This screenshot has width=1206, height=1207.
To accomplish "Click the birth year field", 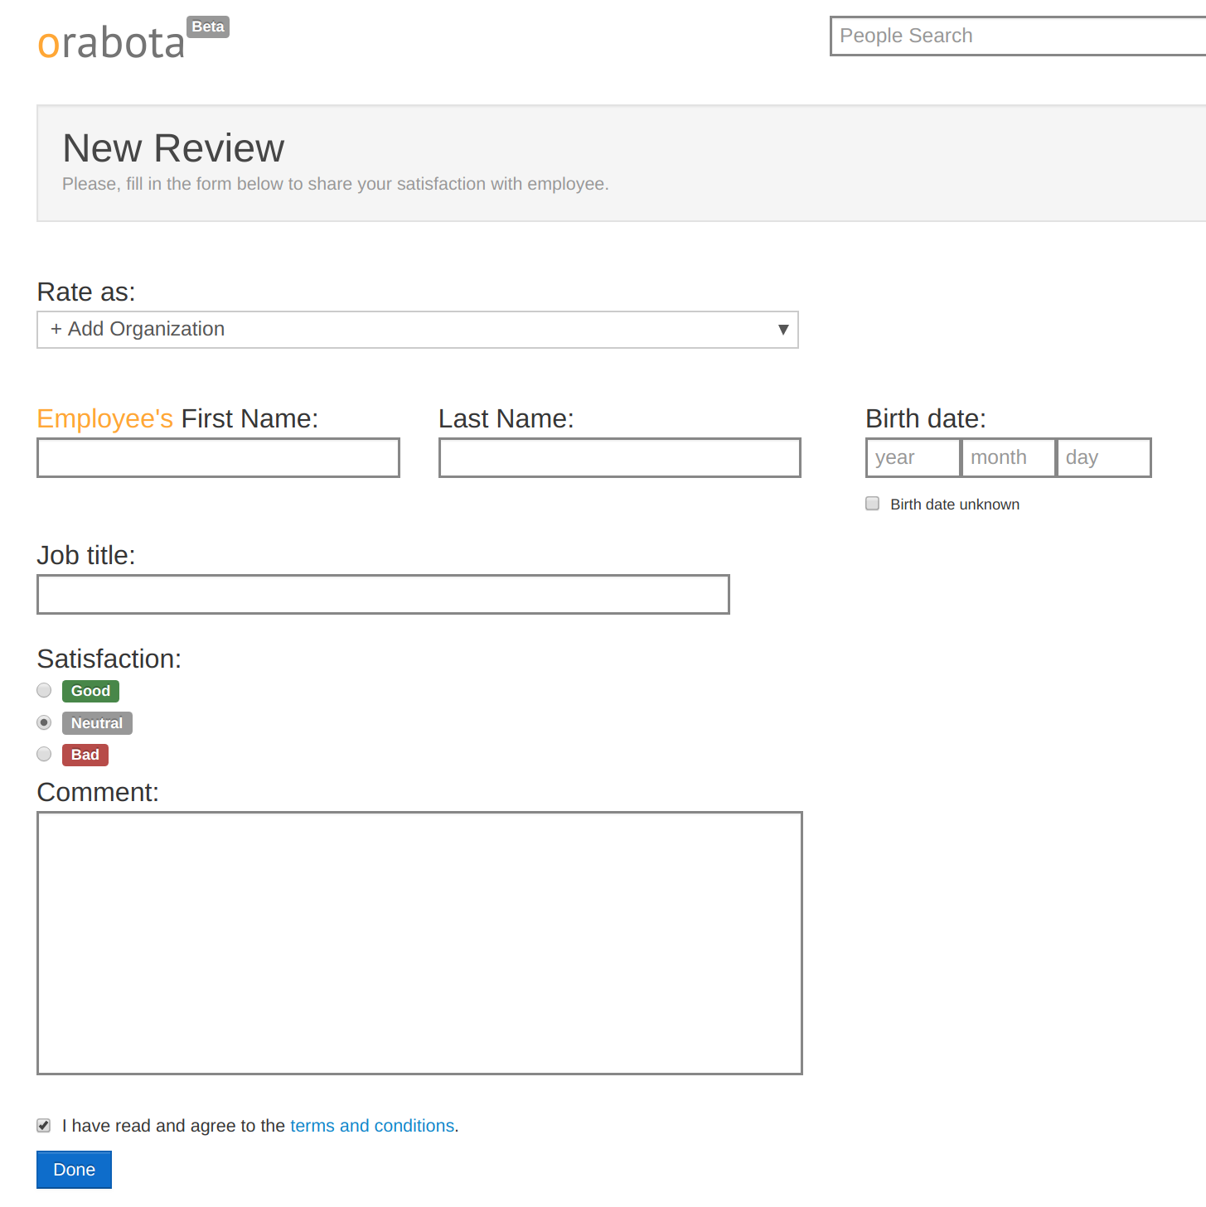I will tap(913, 458).
